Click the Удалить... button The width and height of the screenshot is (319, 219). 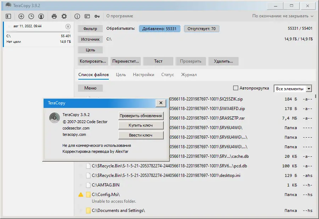click(x=223, y=61)
